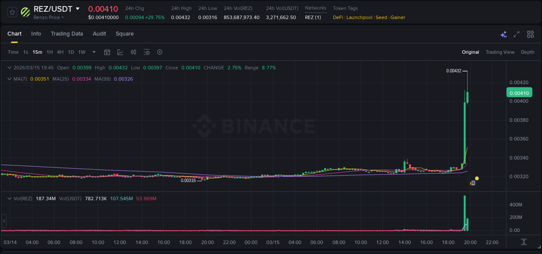Toggle the favorite star for REZ/USDT
The height and width of the screenshot is (254, 542).
coord(12,12)
